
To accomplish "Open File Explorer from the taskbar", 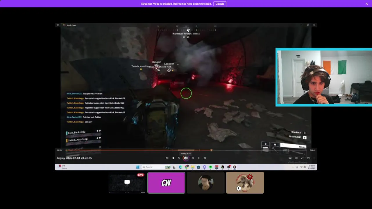I will pyautogui.click(x=193, y=167).
